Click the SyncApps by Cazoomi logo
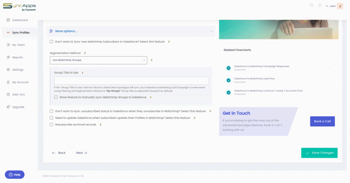Image resolution: width=350 pixels, height=183 pixels. (x=19, y=7)
